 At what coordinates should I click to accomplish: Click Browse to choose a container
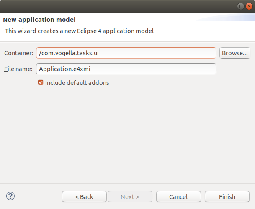(234, 53)
